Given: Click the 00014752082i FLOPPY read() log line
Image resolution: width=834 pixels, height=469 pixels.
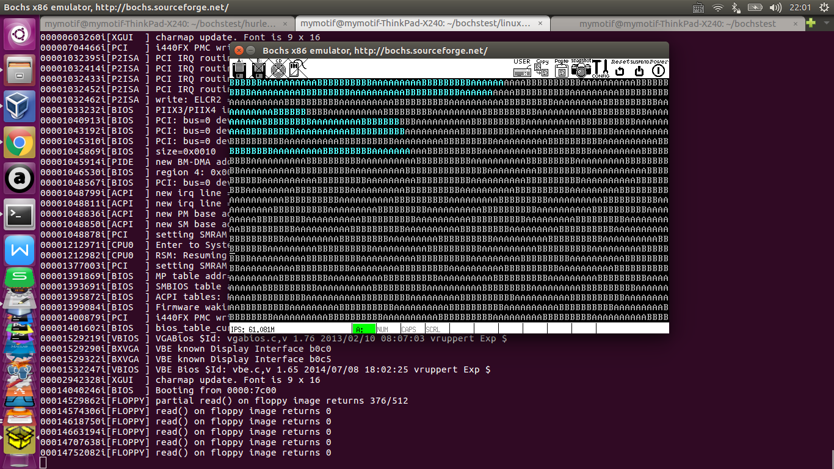Looking at the screenshot, I should [x=186, y=453].
